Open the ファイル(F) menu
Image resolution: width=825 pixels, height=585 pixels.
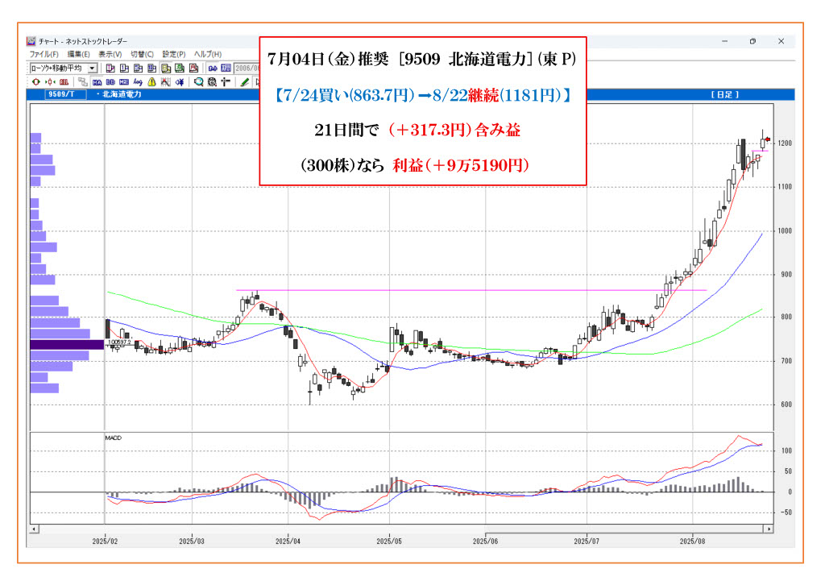44,54
